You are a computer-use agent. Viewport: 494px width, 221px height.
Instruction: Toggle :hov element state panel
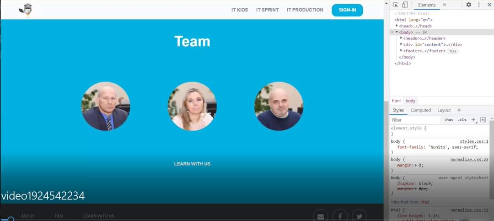pyautogui.click(x=449, y=120)
